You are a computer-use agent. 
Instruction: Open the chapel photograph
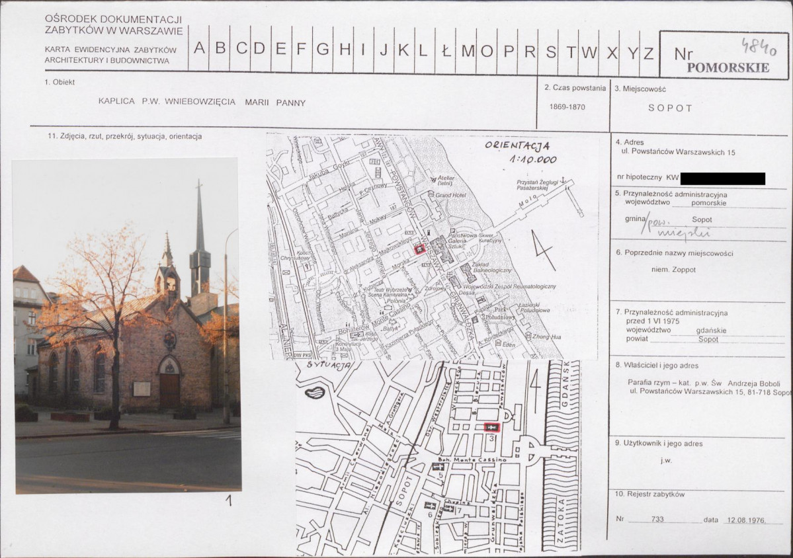point(126,325)
